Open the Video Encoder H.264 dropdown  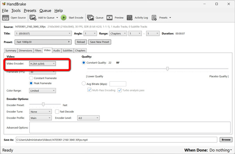point(42,64)
